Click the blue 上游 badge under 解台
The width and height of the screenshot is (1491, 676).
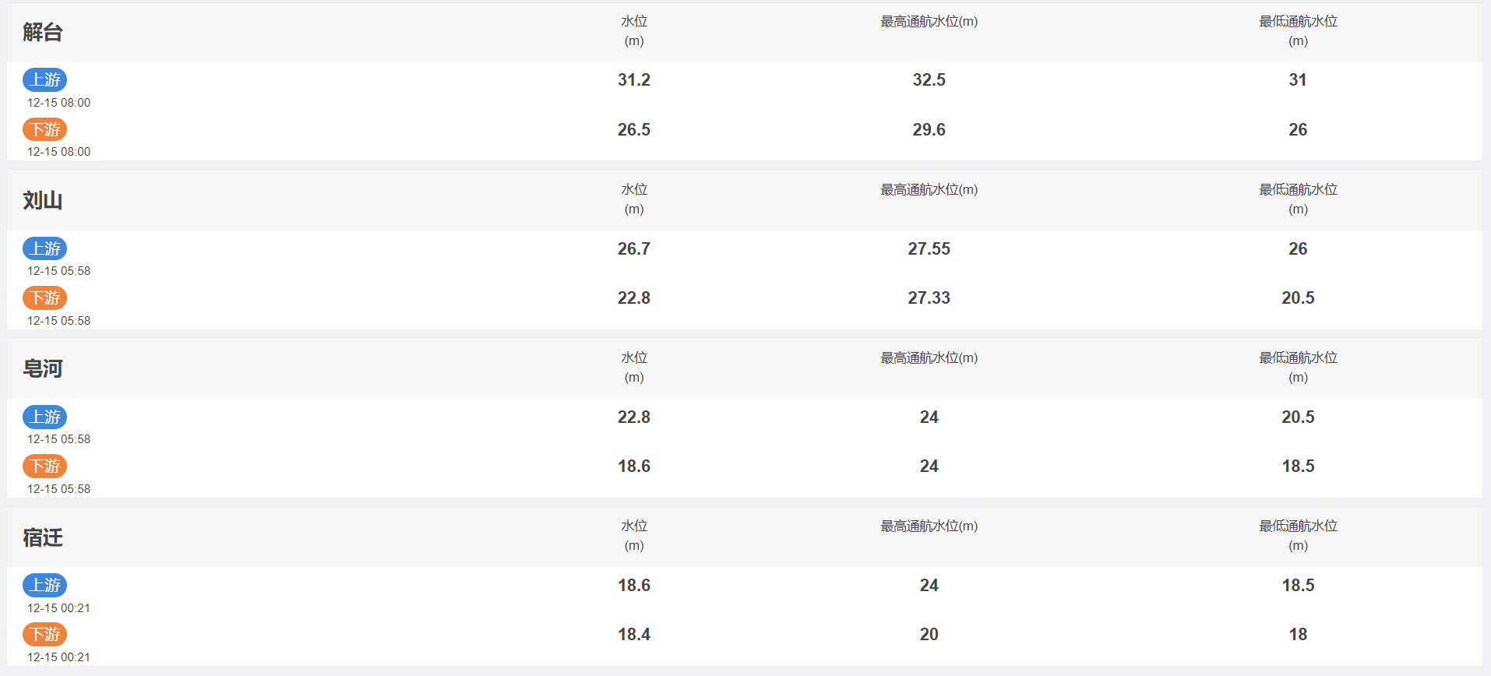coord(44,79)
